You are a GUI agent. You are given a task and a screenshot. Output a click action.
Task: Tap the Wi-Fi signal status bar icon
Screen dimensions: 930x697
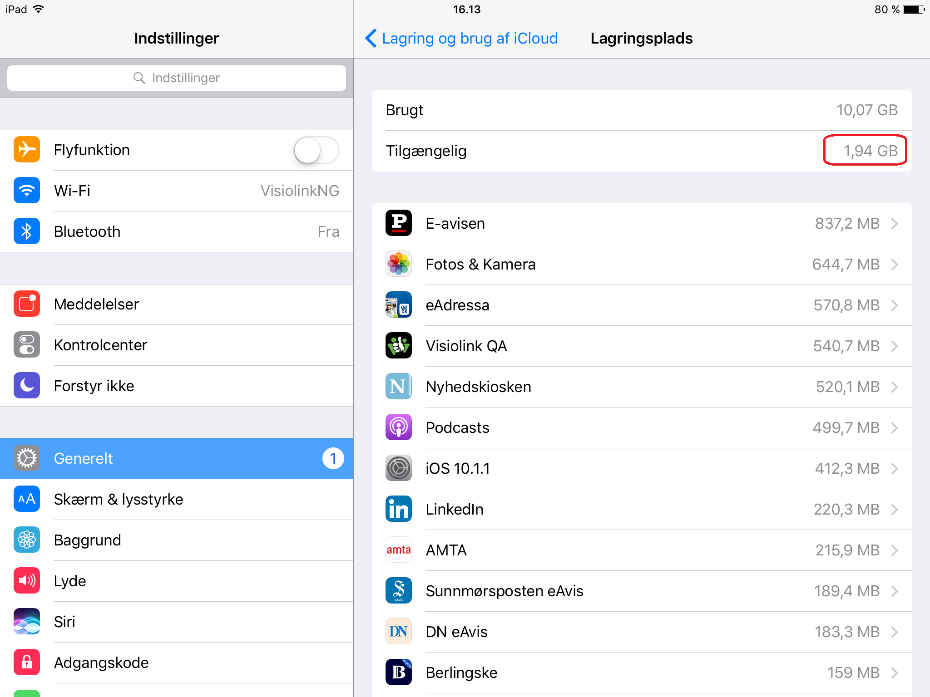pyautogui.click(x=39, y=9)
